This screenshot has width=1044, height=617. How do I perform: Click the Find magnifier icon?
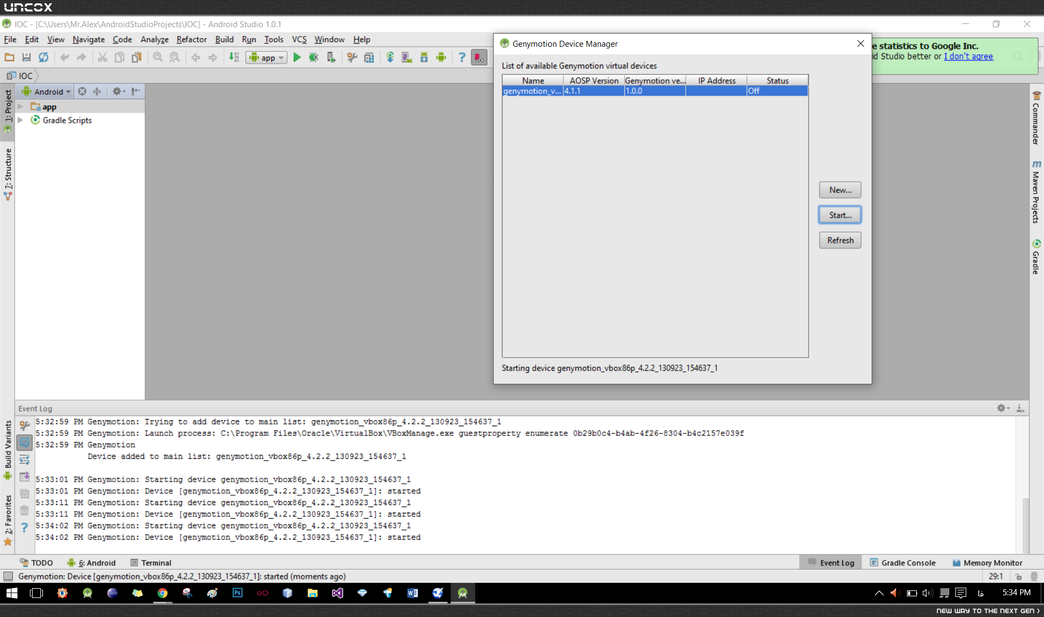tap(158, 57)
